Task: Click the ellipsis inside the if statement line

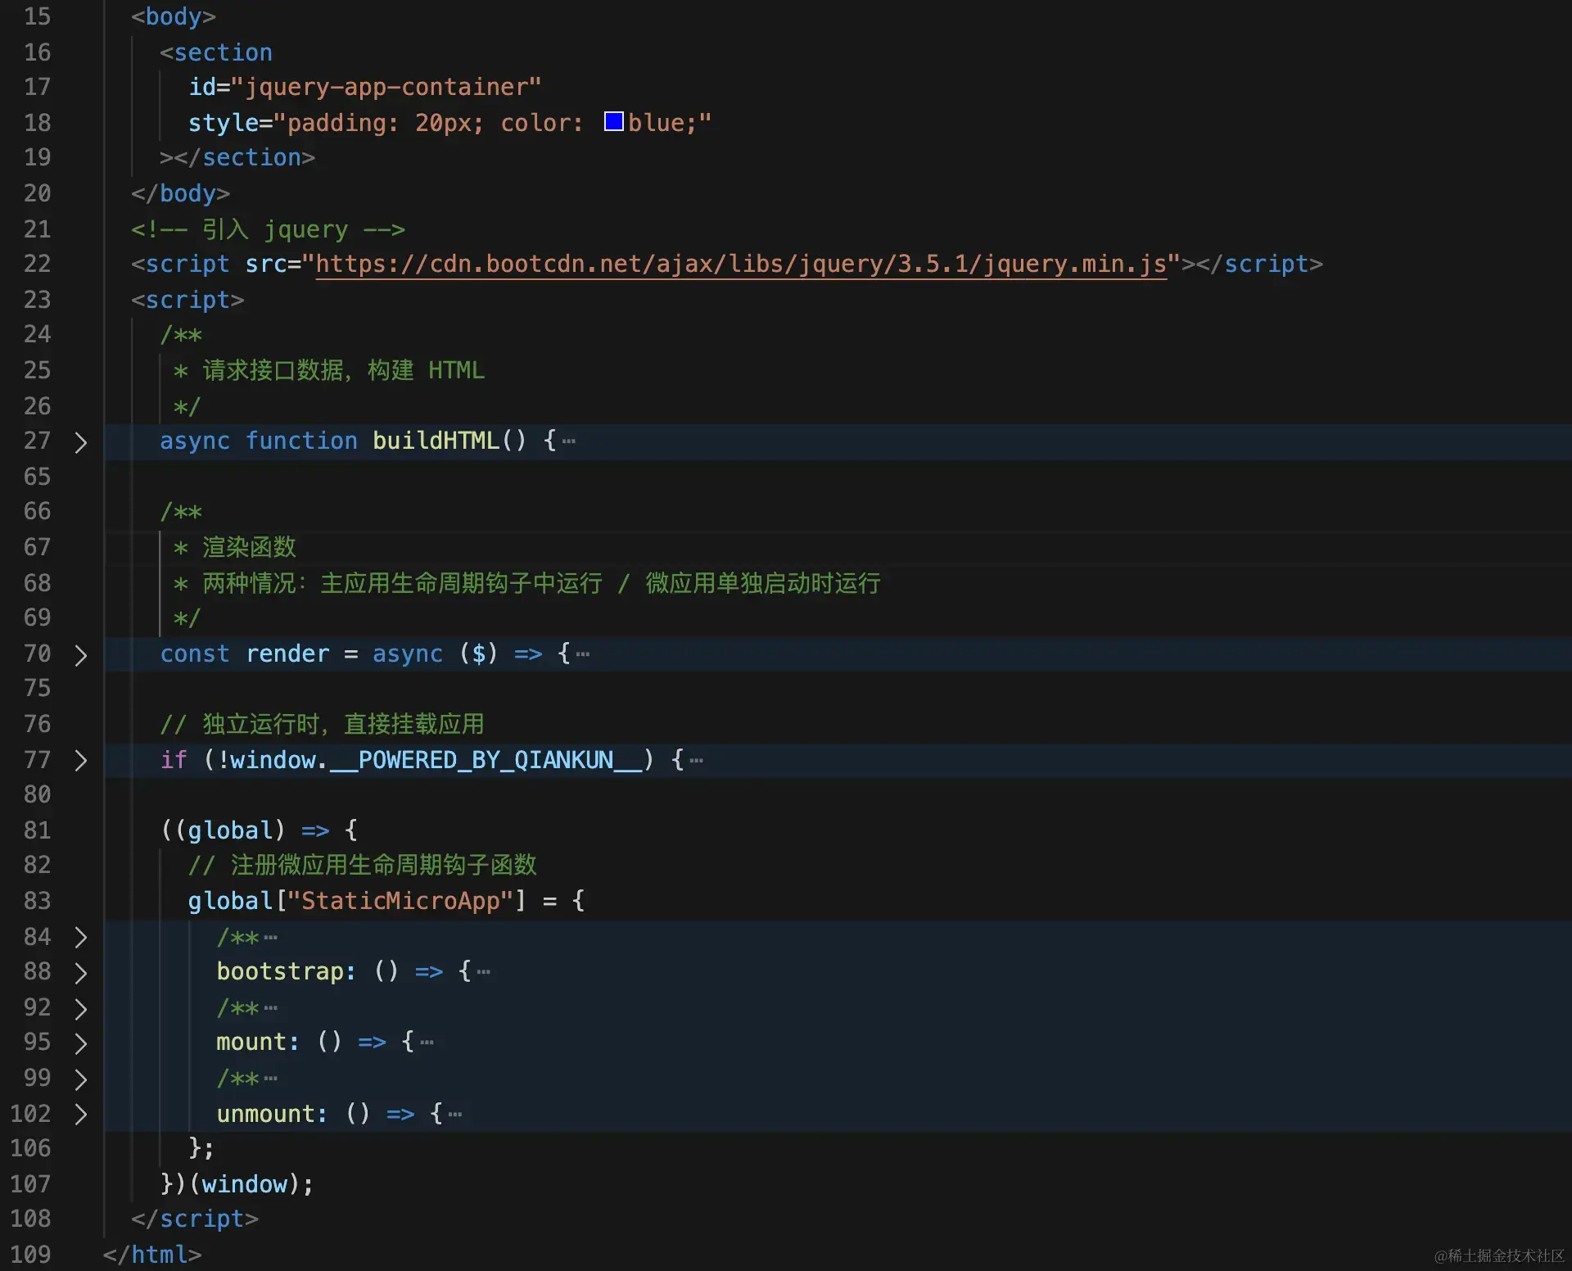Action: [697, 761]
